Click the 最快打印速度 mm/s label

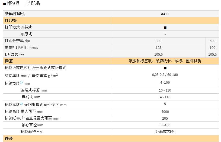tap(21, 48)
